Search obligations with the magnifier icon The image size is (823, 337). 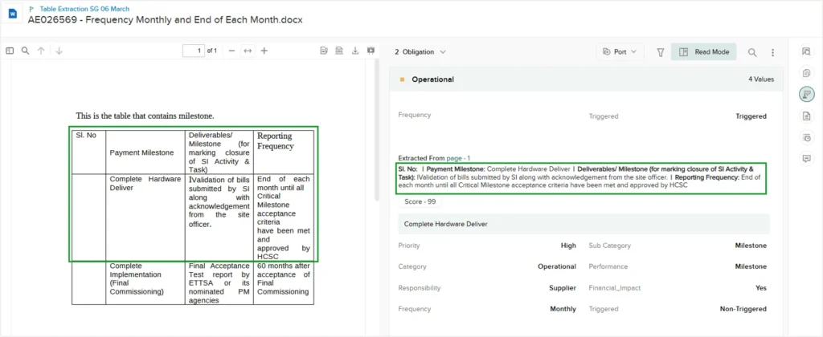tap(752, 52)
